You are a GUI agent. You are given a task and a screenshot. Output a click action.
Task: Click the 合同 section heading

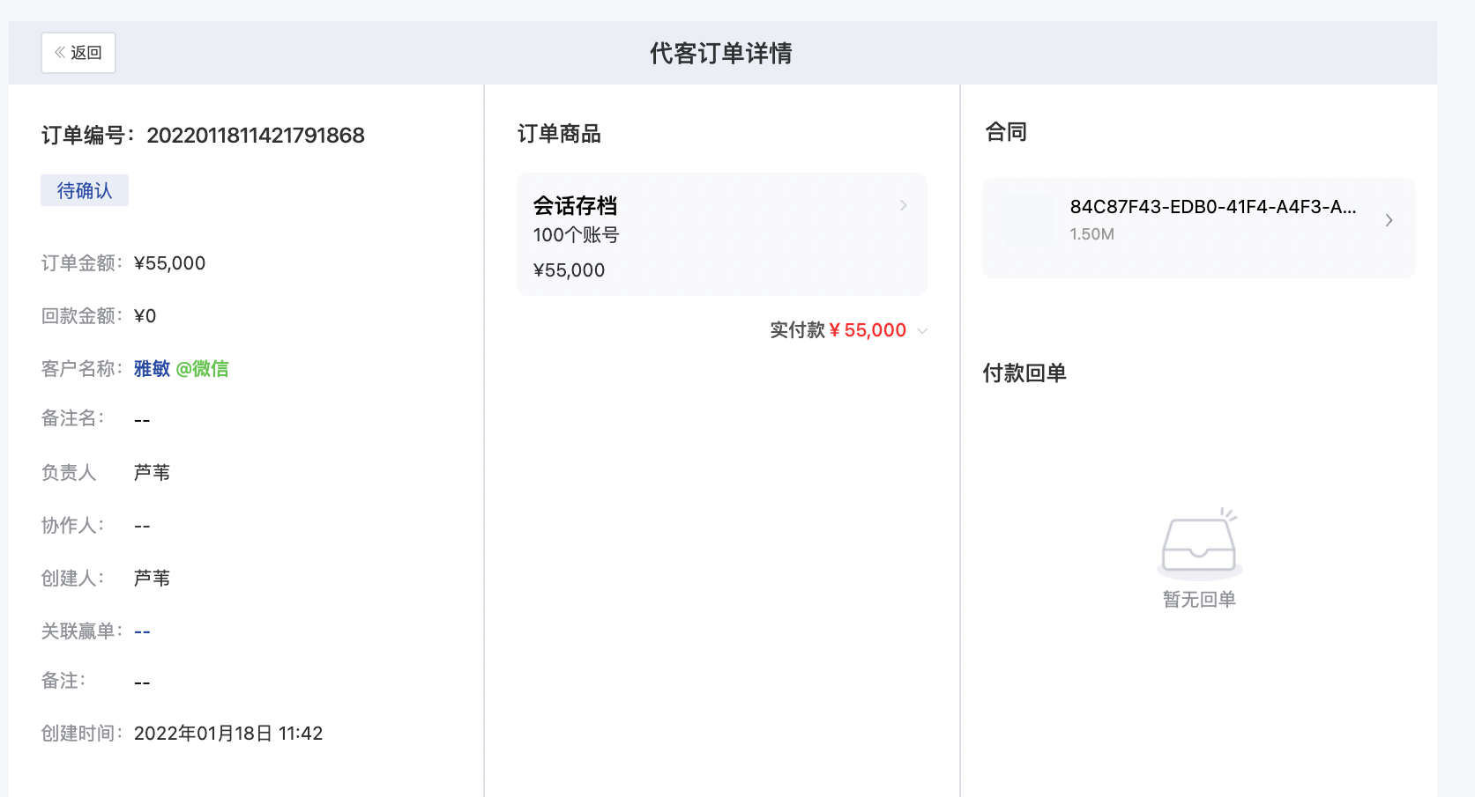point(1006,132)
